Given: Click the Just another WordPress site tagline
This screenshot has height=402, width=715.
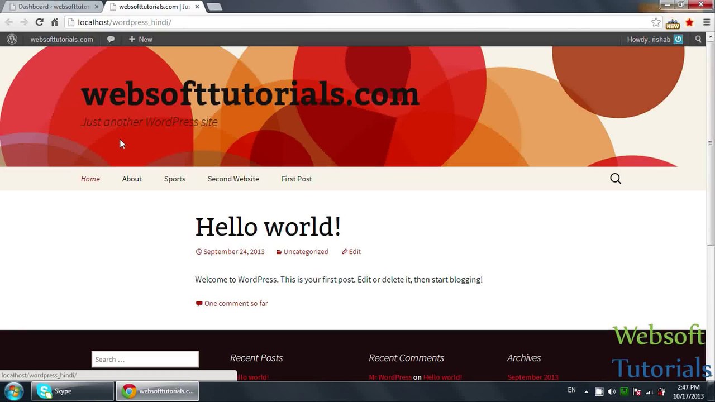Looking at the screenshot, I should click(x=150, y=122).
